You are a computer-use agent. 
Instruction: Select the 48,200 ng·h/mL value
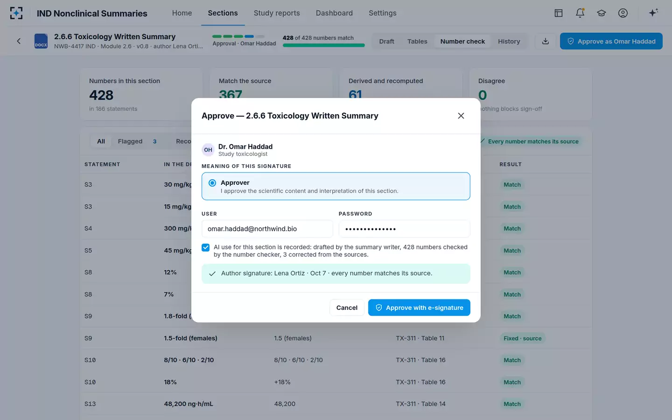pyautogui.click(x=189, y=404)
